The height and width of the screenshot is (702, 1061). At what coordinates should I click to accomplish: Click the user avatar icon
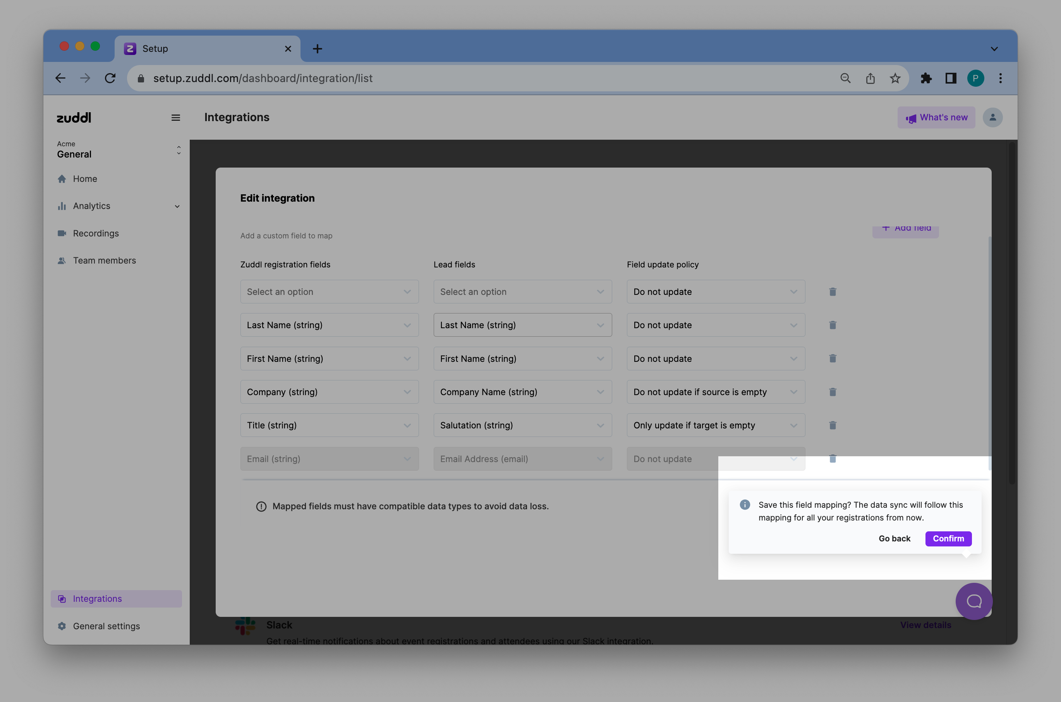(992, 117)
